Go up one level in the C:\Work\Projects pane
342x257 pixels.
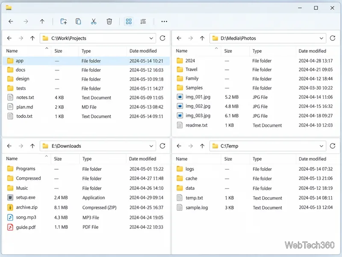pos(32,38)
